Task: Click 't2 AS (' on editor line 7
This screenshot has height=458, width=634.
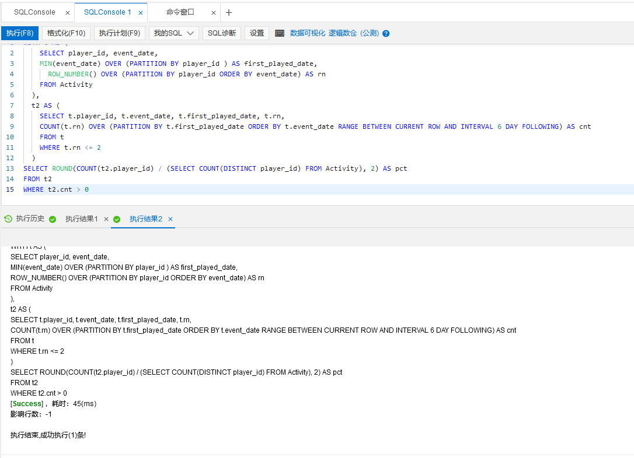Action: (46, 105)
